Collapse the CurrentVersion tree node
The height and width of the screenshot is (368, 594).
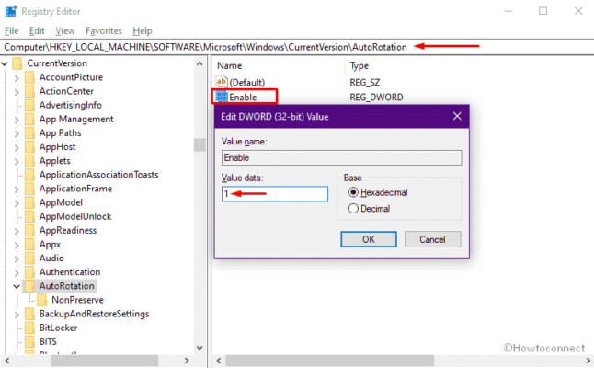point(5,63)
